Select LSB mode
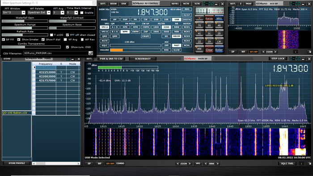This screenshot has height=176, width=313. (x=166, y=20)
